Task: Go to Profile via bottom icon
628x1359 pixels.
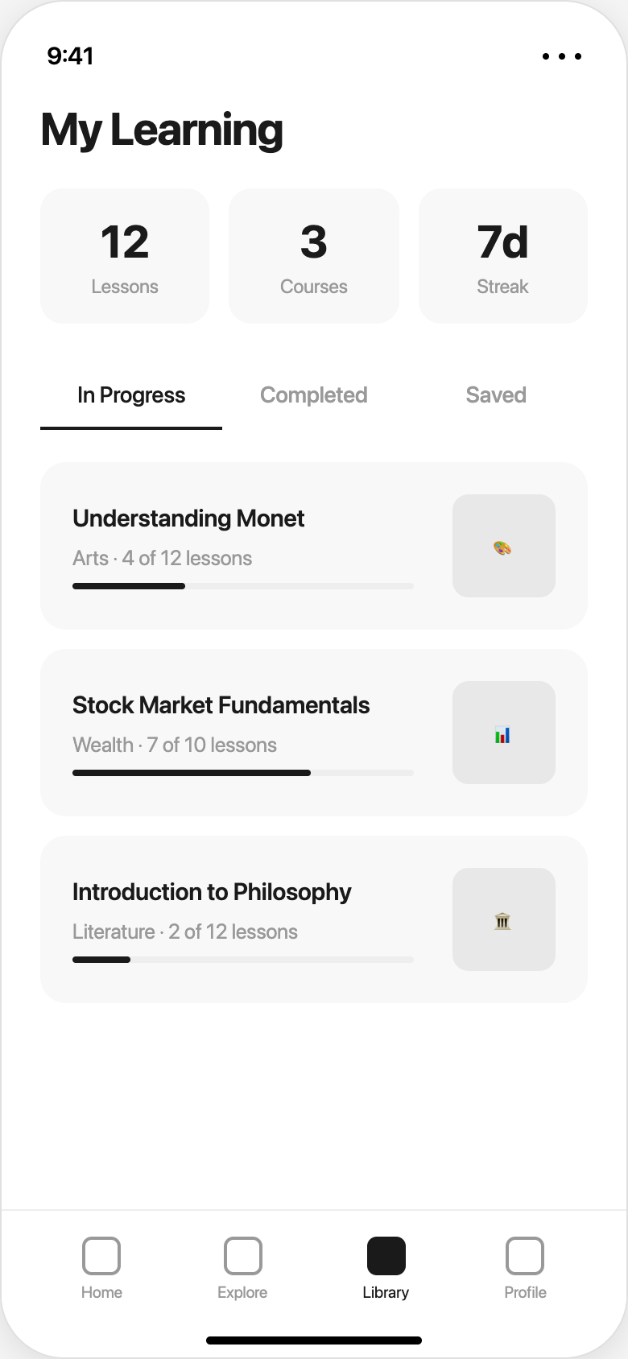Action: pyautogui.click(x=525, y=1256)
